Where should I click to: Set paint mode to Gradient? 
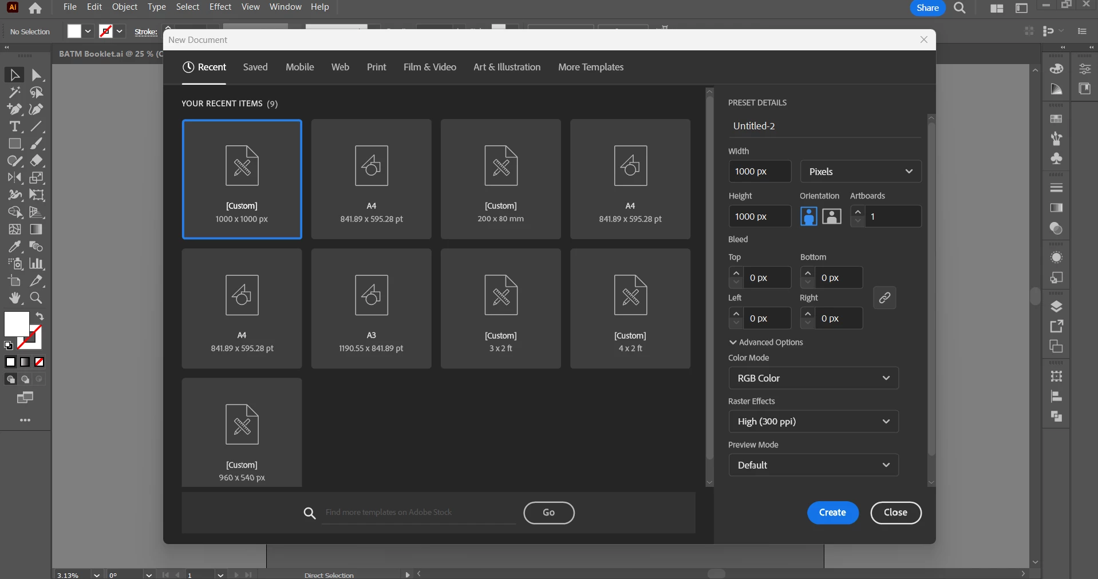click(x=25, y=362)
